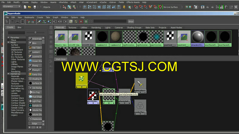Image resolution: width=239 pixels, height=134 pixels.
Task: Expand output arrow on npPointsBl... node
Action: click(x=114, y=103)
